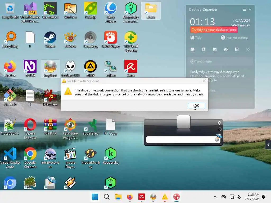This screenshot has height=203, width=271.
Task: Open taskbar Search
Action: point(107,197)
